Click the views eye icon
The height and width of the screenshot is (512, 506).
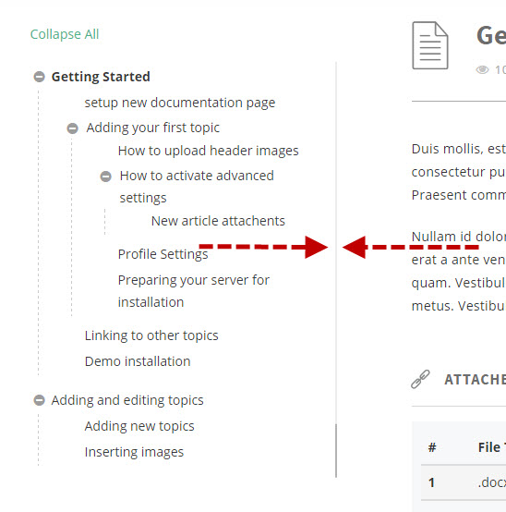click(482, 69)
